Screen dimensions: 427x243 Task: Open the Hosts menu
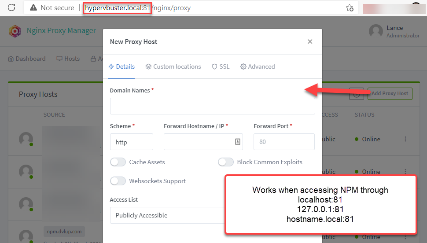coord(68,59)
